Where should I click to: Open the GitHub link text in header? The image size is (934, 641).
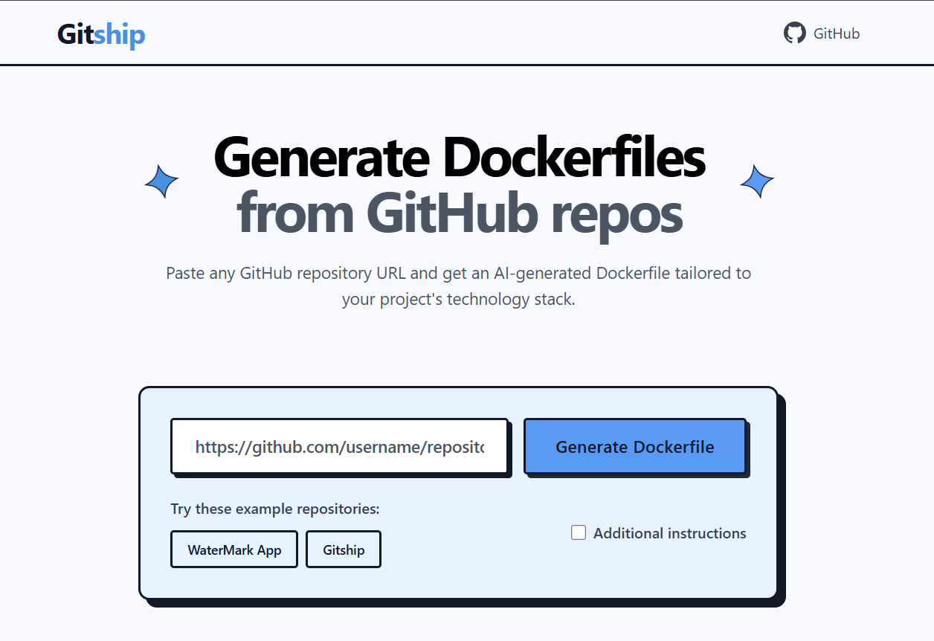point(837,33)
